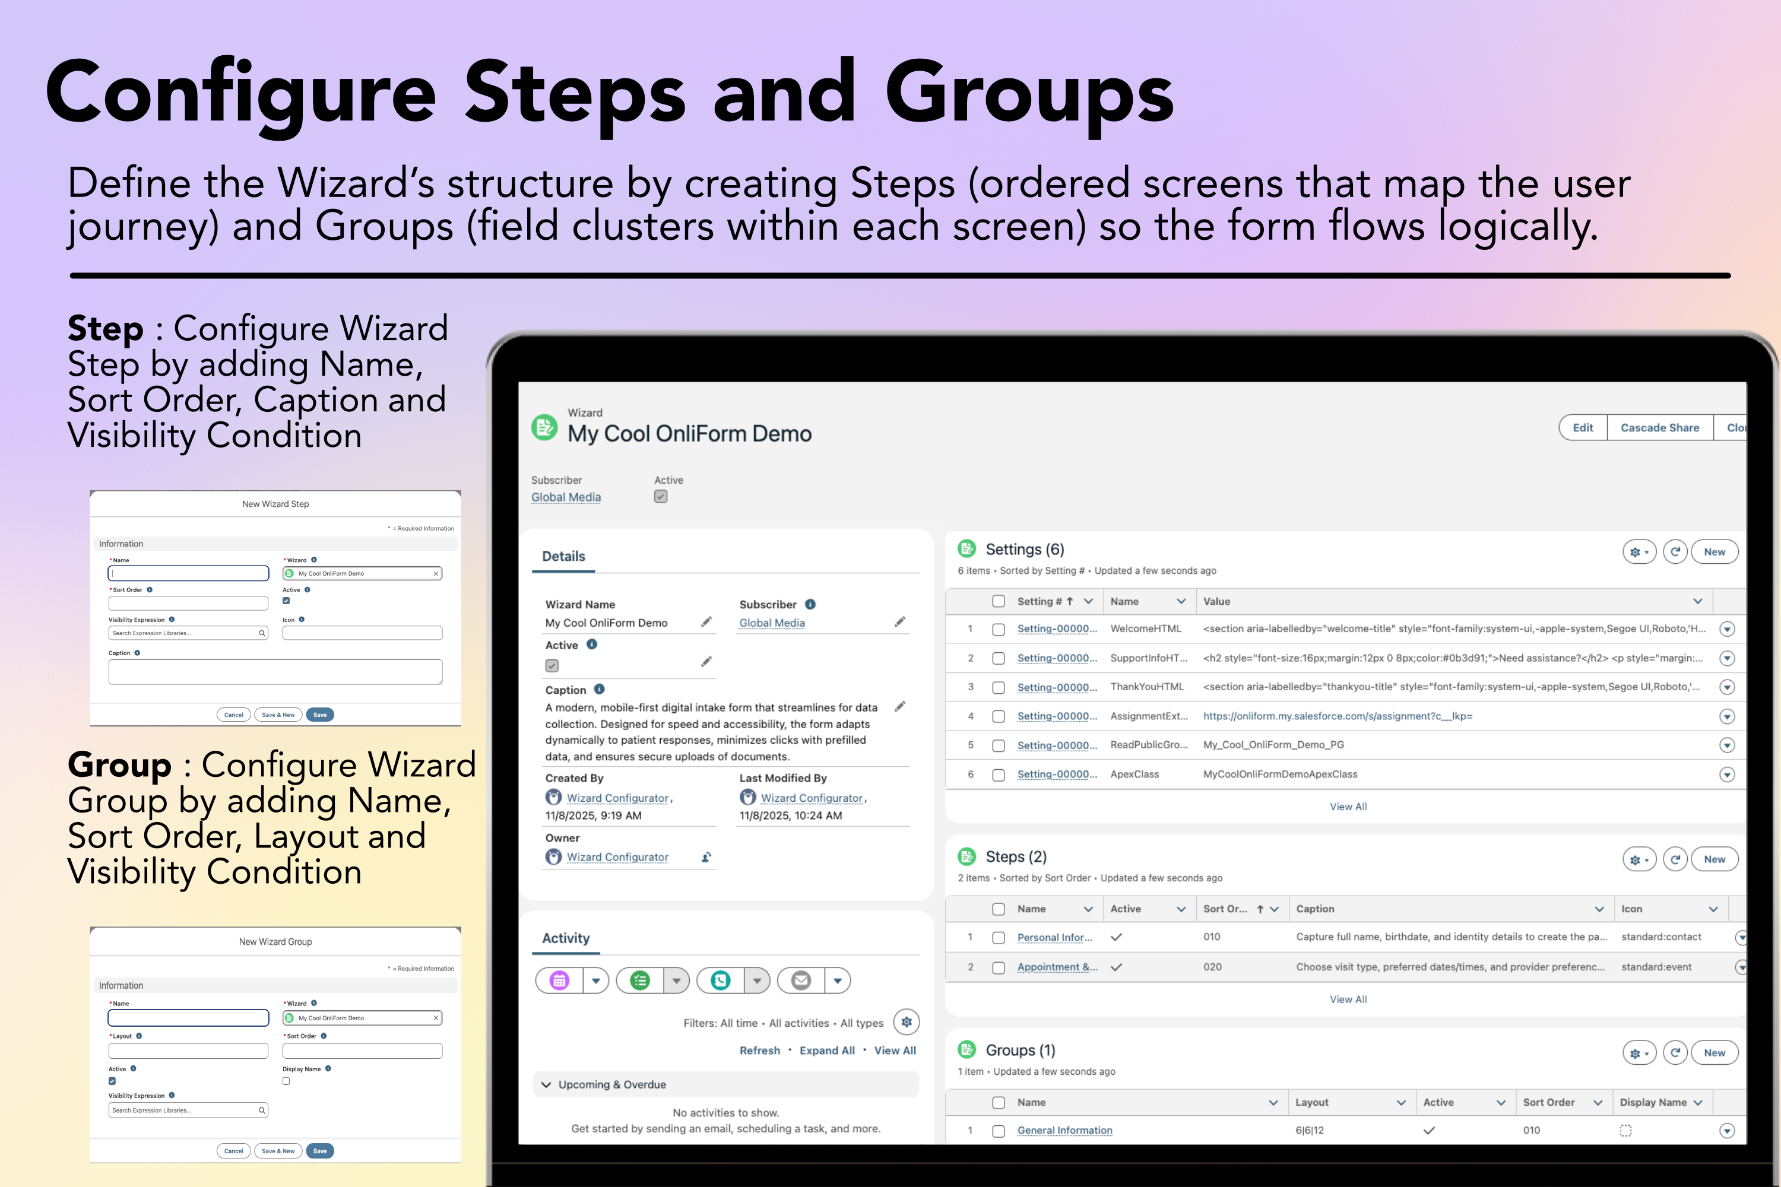Screen dimensions: 1781x1187
Task: Switch to Activity tab
Action: point(566,938)
